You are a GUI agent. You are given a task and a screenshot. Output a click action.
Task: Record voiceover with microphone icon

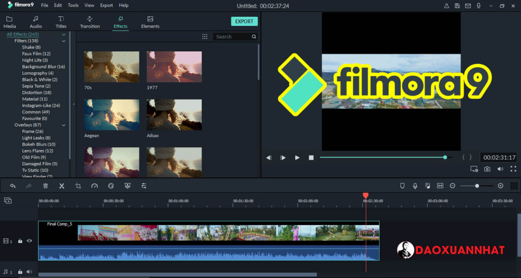pyautogui.click(x=415, y=186)
